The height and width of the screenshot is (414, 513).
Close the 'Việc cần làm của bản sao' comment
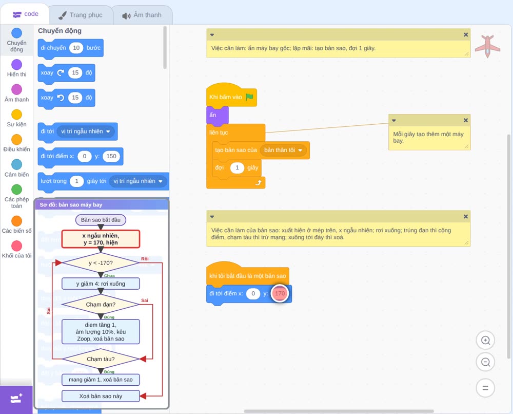tap(466, 216)
